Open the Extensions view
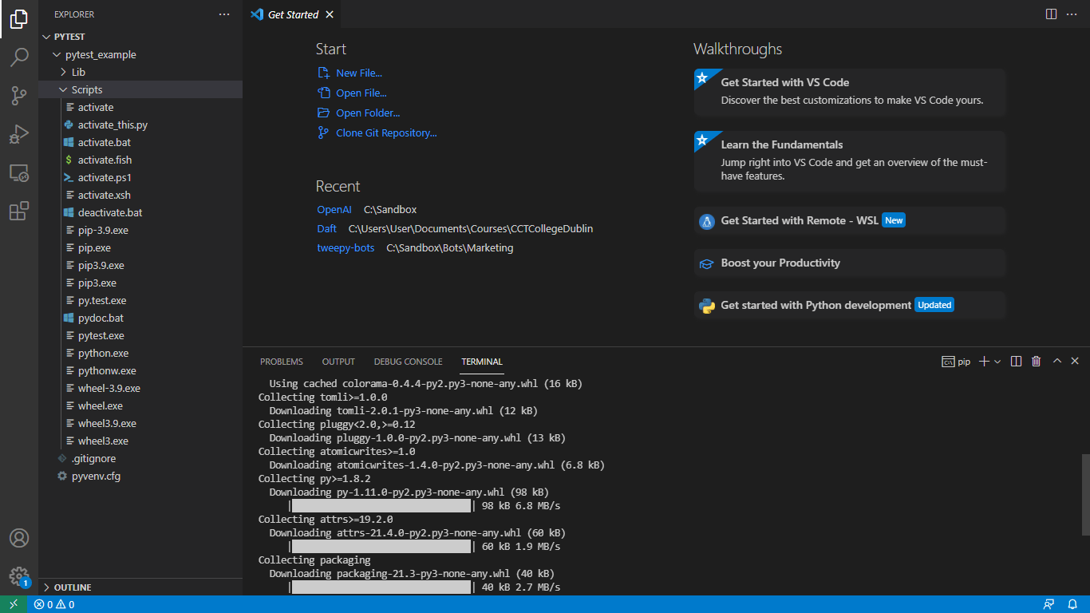 [19, 211]
